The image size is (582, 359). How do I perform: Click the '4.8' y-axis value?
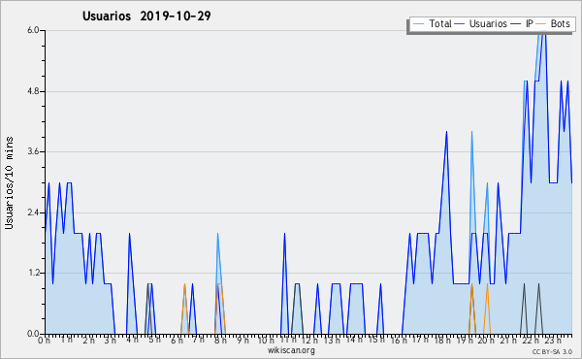point(33,91)
